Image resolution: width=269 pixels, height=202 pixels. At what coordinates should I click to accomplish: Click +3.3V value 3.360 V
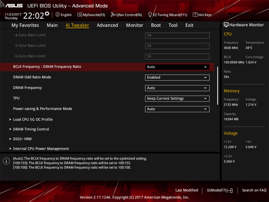click(229, 162)
